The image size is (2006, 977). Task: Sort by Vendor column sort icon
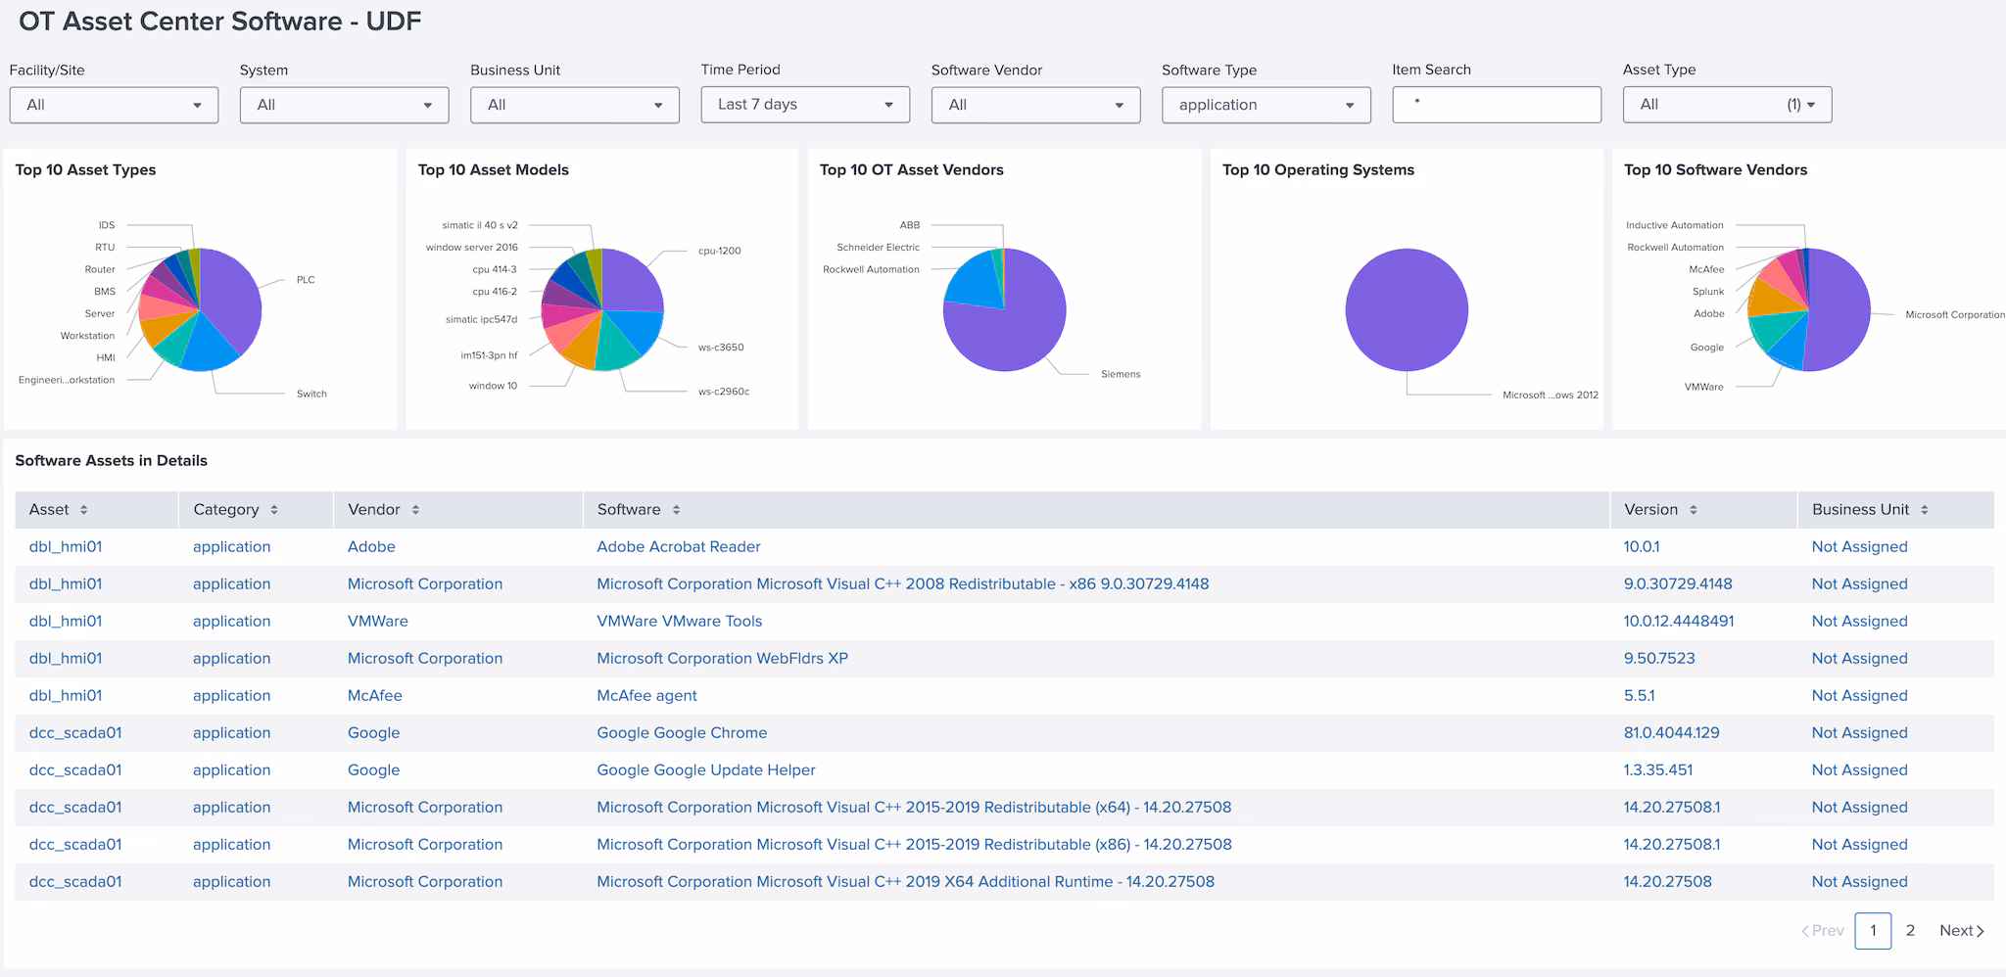[415, 510]
